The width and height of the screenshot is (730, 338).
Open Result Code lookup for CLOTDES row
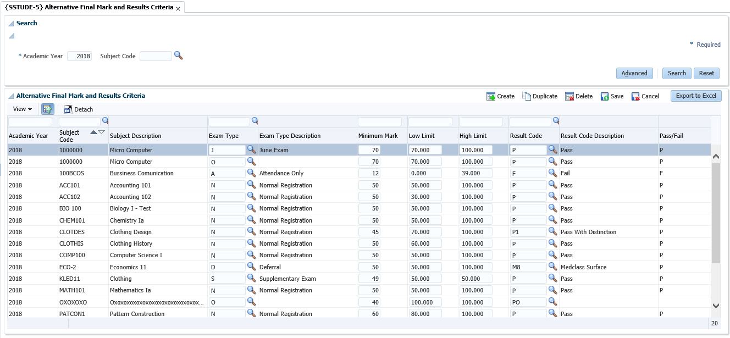click(x=552, y=232)
